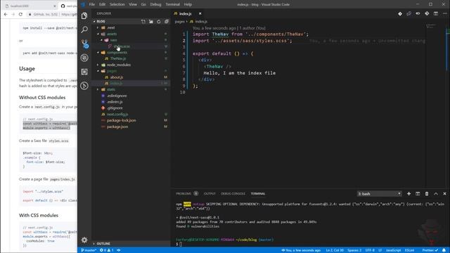
Task: Open the terminal shell selector dropdown showing bash
Action: [379, 194]
